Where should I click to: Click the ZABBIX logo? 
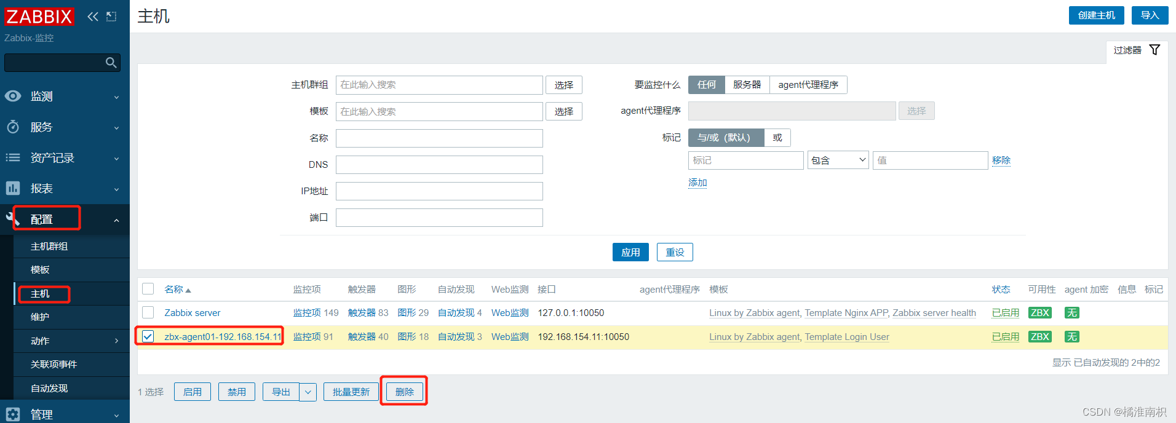click(x=39, y=16)
